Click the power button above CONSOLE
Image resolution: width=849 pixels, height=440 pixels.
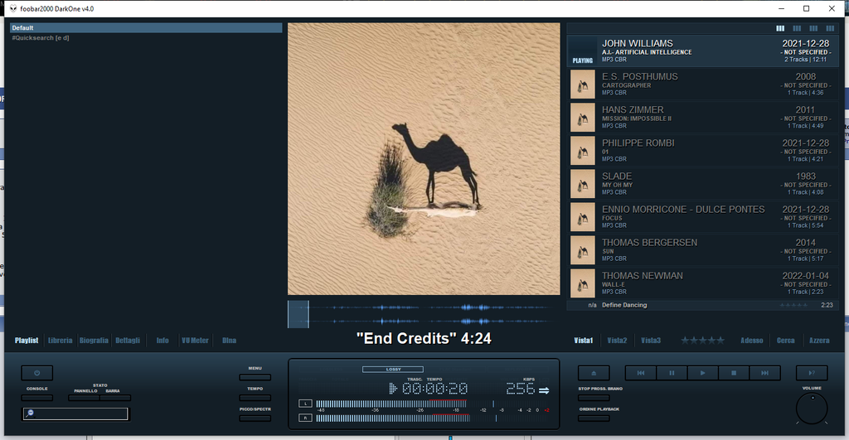36,373
